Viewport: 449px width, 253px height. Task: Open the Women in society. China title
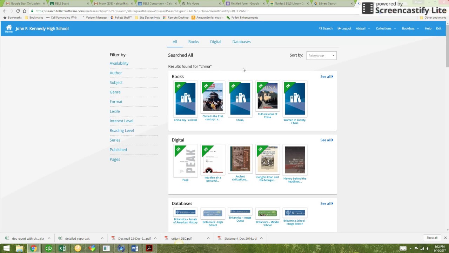[295, 121]
